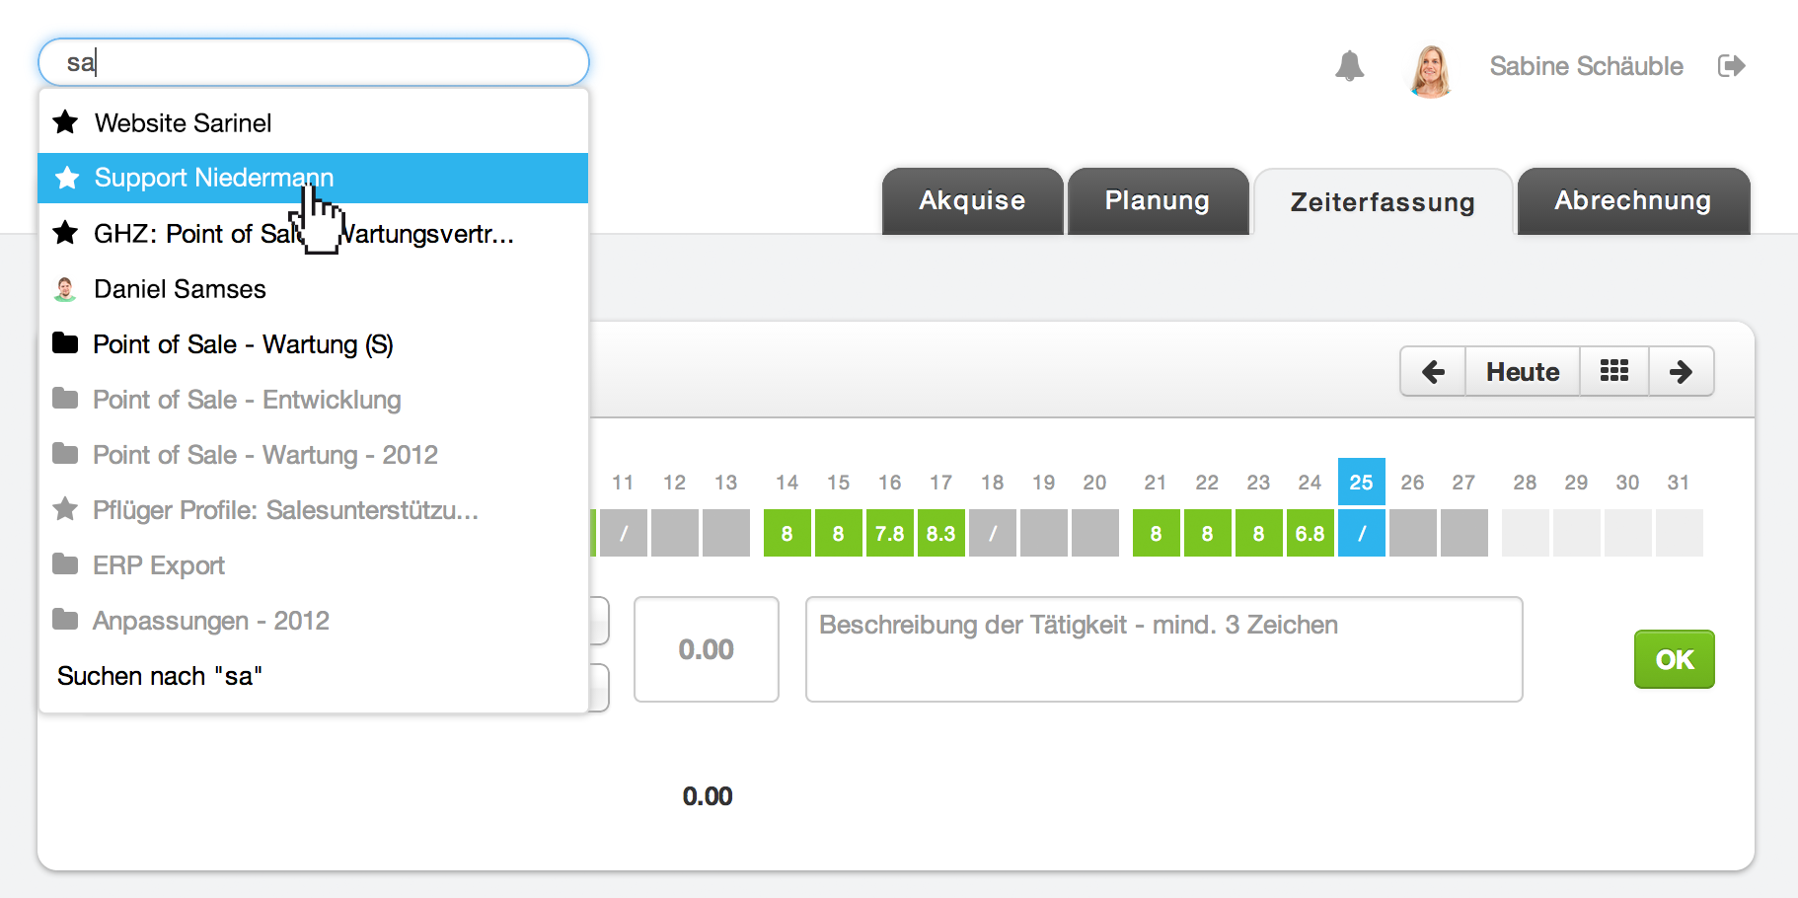Select starred Website Sarinel result
The height and width of the screenshot is (898, 1798).
313,123
